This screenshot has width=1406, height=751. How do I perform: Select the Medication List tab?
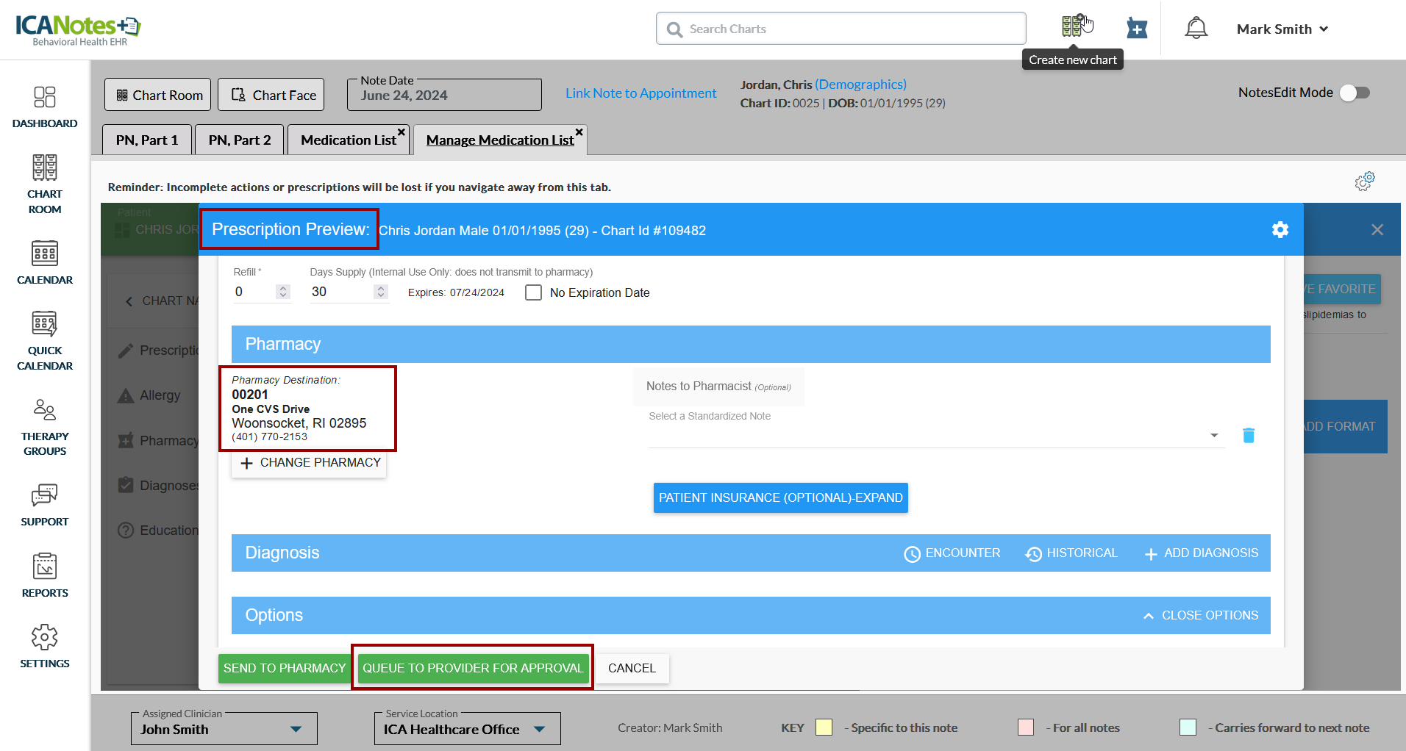[x=348, y=140]
